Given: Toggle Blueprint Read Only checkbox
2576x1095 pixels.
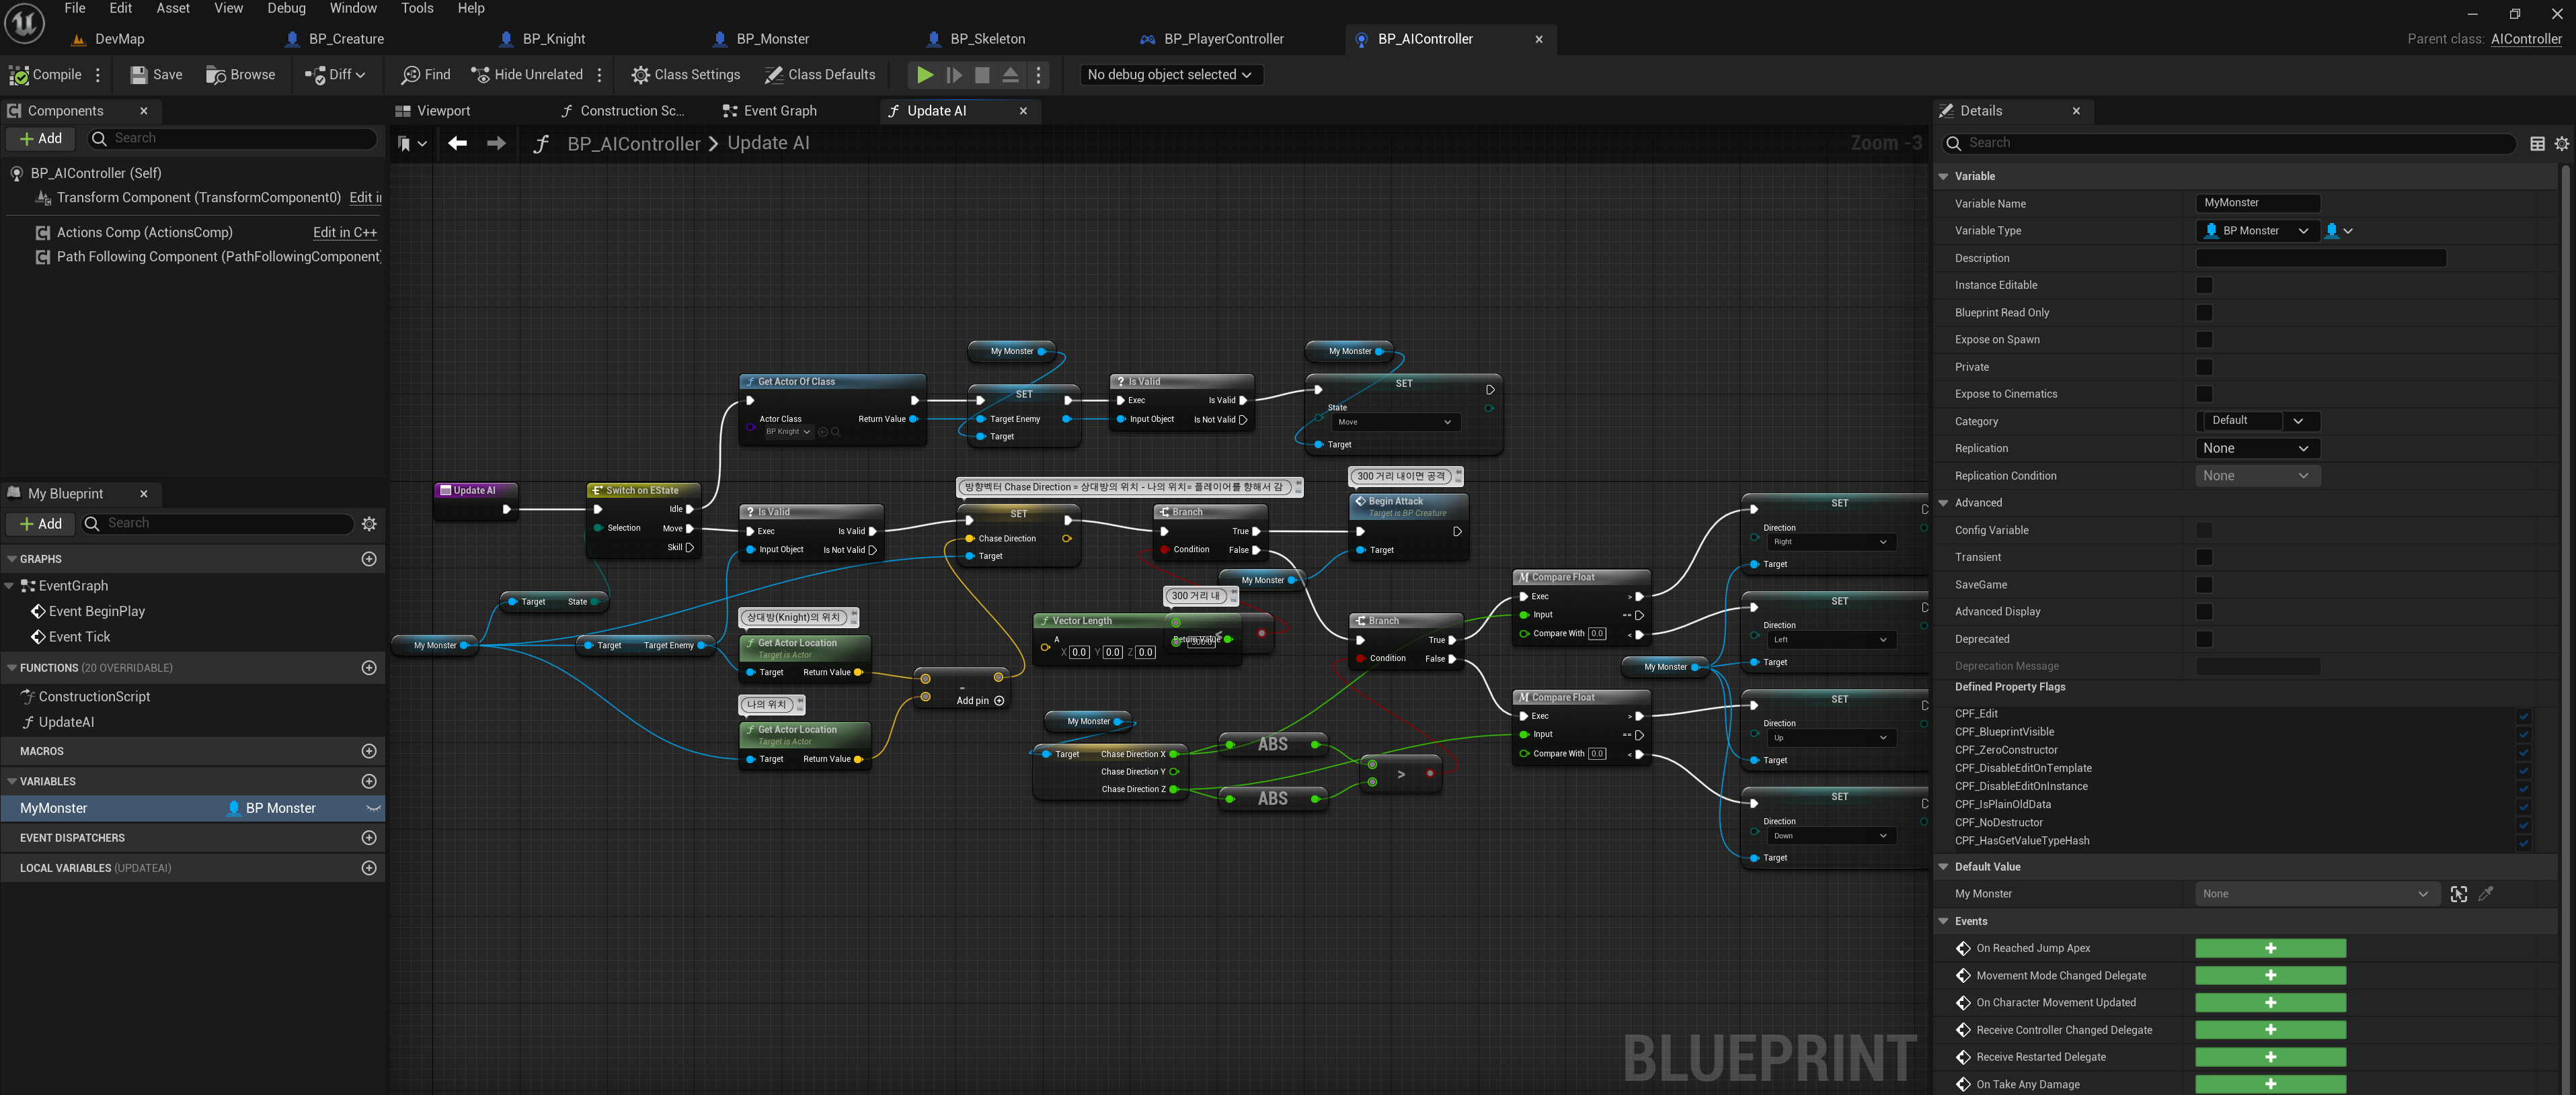Looking at the screenshot, I should [2204, 313].
